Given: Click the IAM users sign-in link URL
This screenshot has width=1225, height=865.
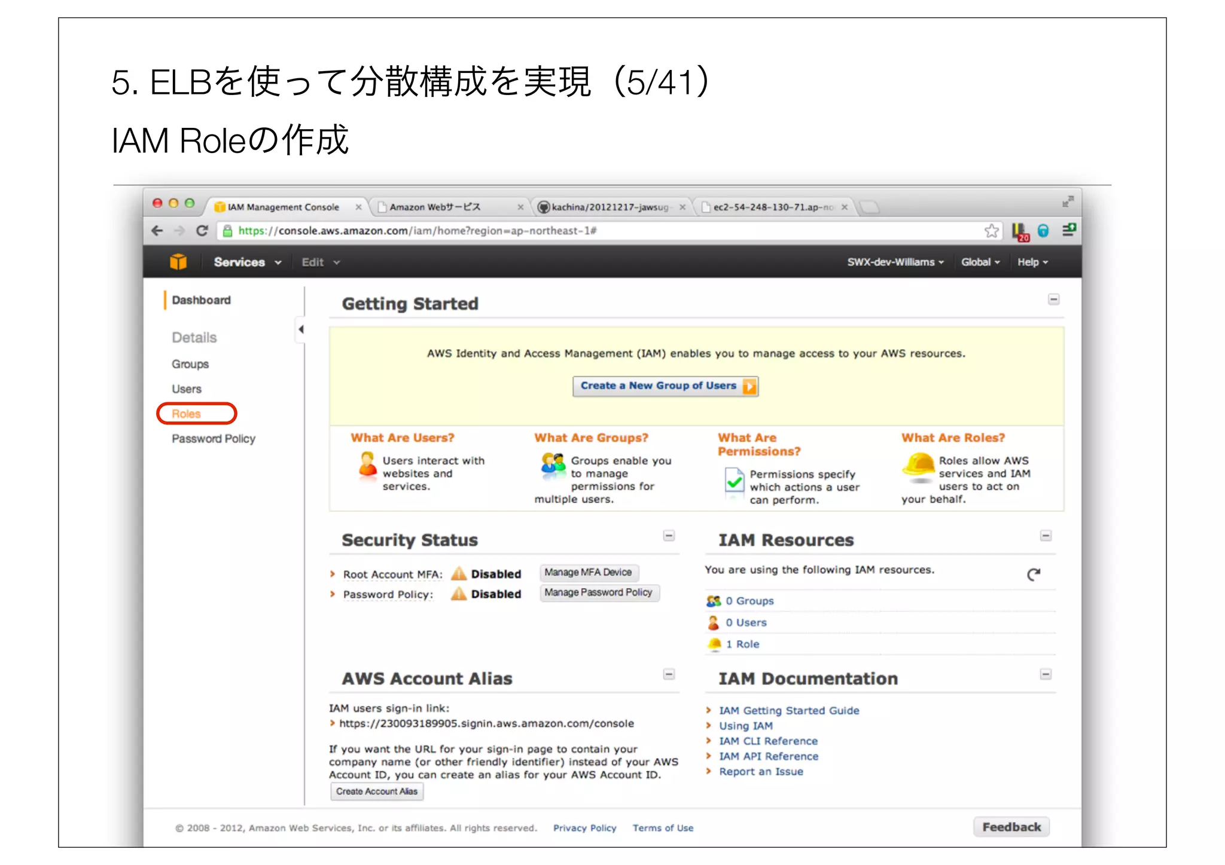Looking at the screenshot, I should click(x=486, y=723).
